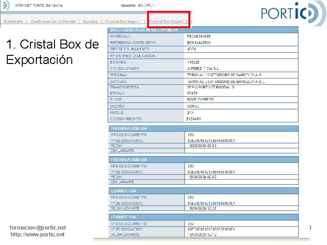The image size is (327, 245).
Task: Open the formacion@portic.net email link
Action: 38,227
